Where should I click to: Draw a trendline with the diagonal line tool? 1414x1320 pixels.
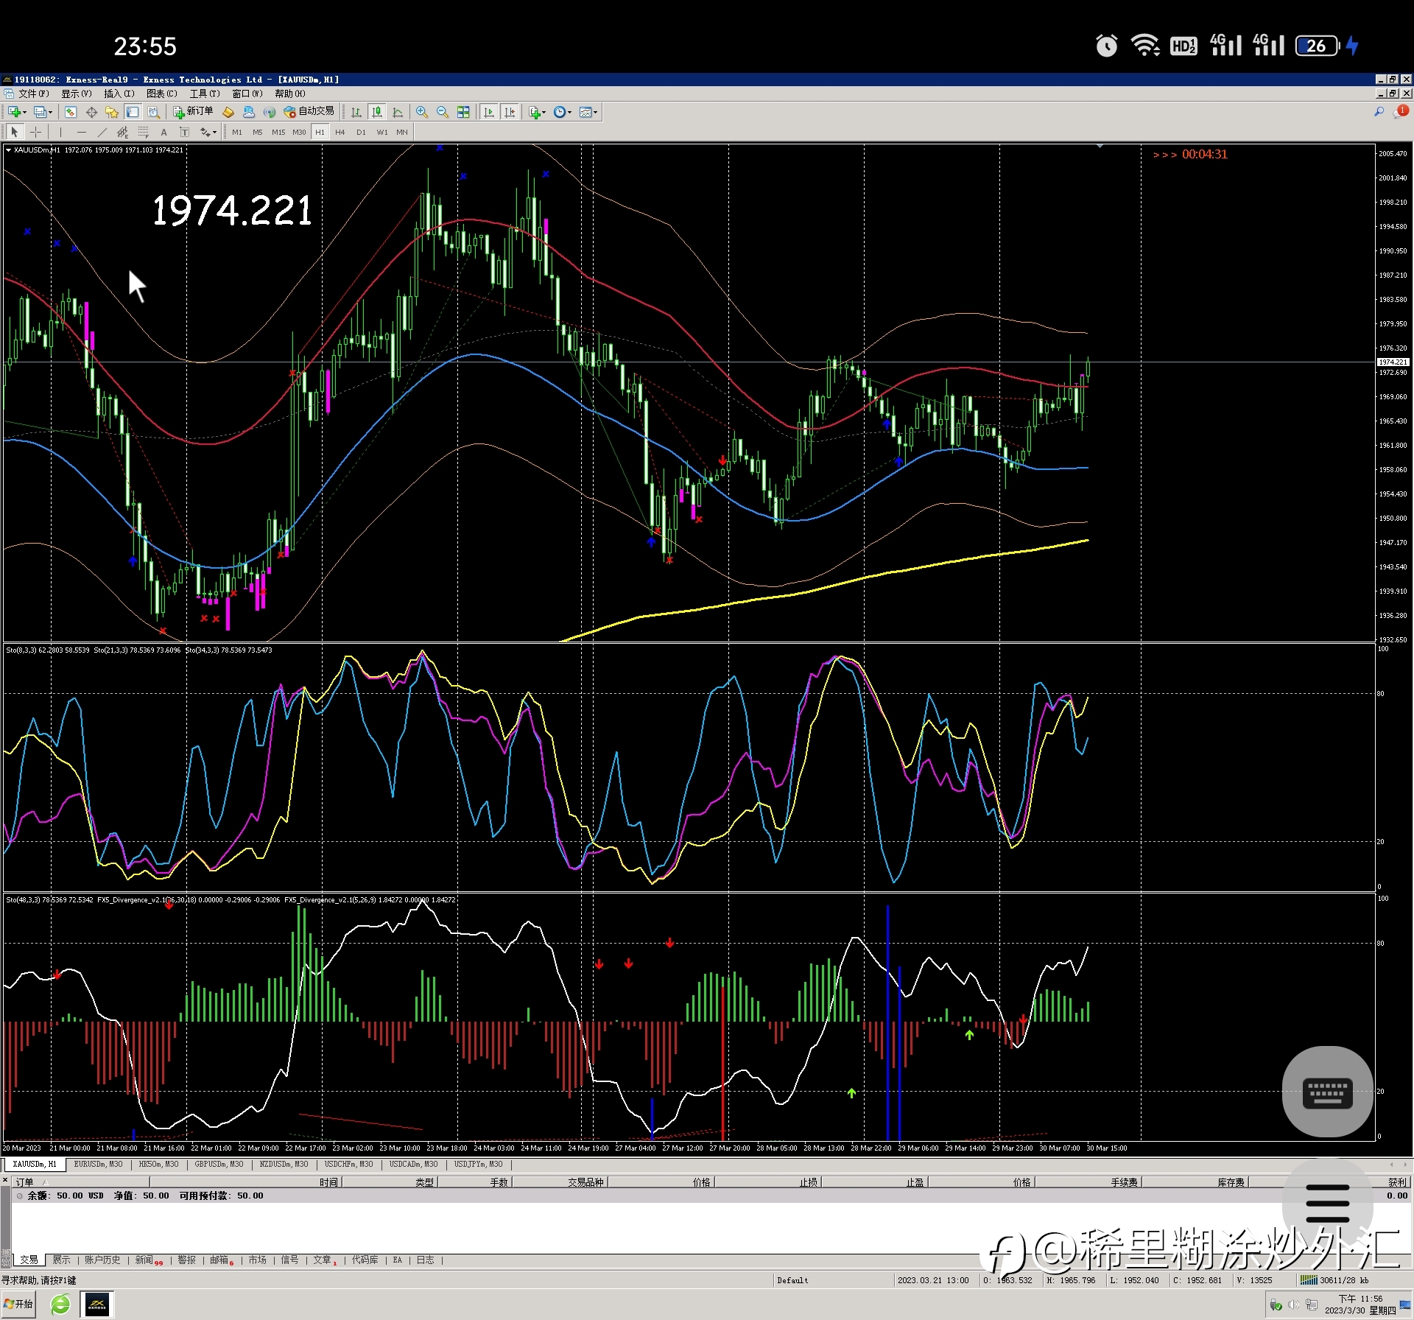pyautogui.click(x=102, y=133)
